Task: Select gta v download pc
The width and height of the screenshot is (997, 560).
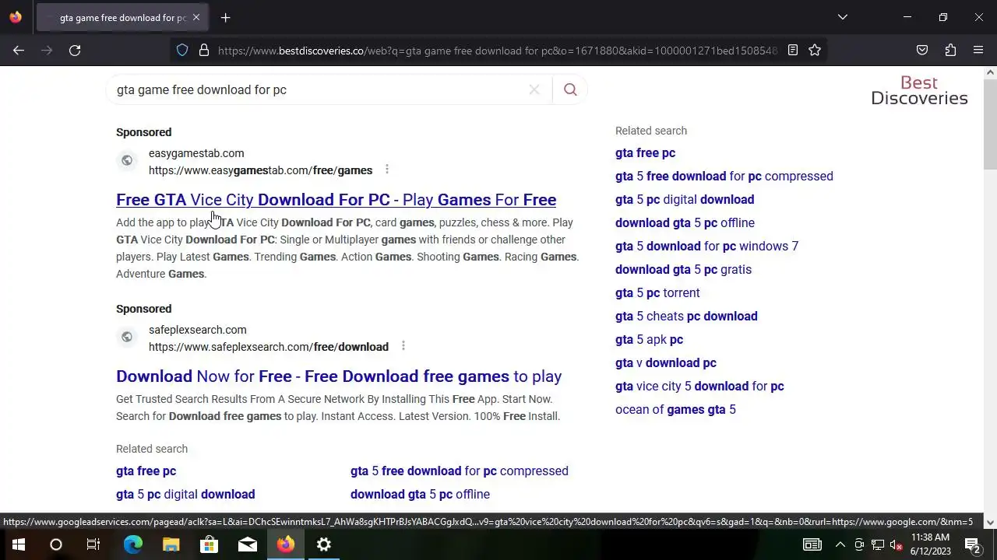Action: tap(666, 363)
